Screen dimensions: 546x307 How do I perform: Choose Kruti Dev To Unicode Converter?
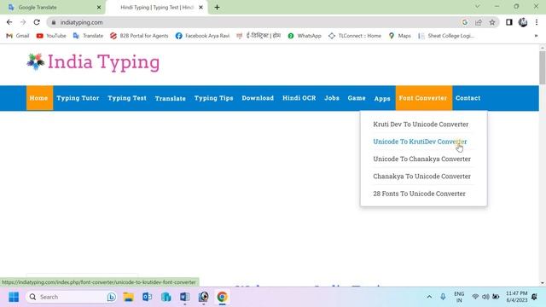(421, 125)
